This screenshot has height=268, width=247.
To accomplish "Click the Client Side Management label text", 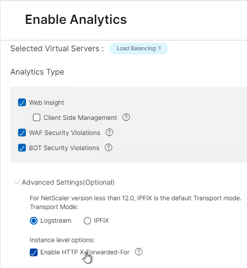I will [x=80, y=117].
